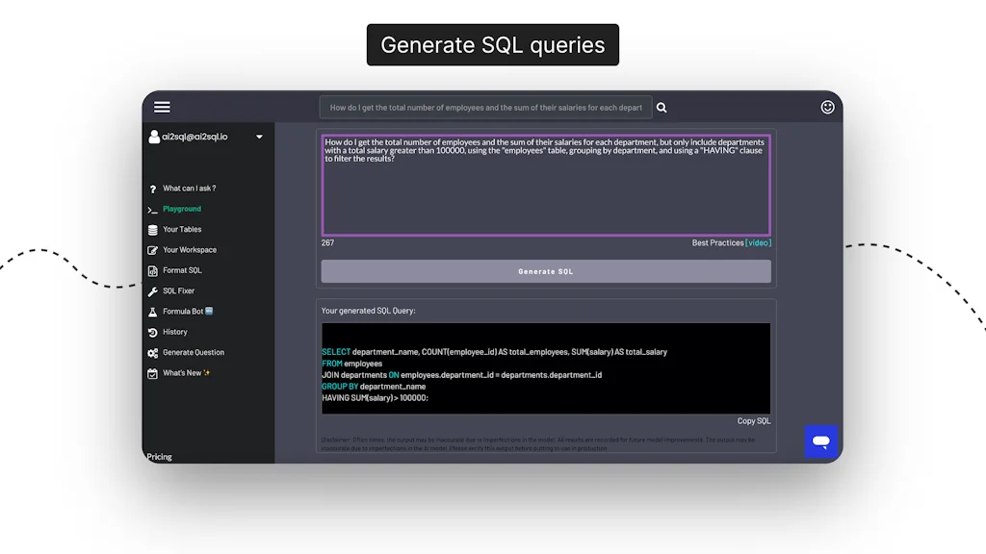This screenshot has height=554, width=986.
Task: Select the SQL Fixer wrench icon
Action: [x=155, y=290]
